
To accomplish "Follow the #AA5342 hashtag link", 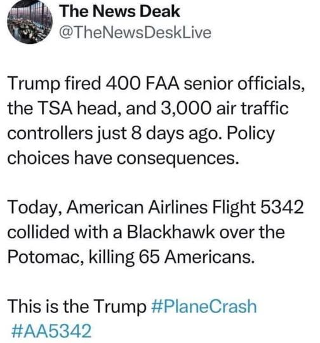I will point(51,331).
